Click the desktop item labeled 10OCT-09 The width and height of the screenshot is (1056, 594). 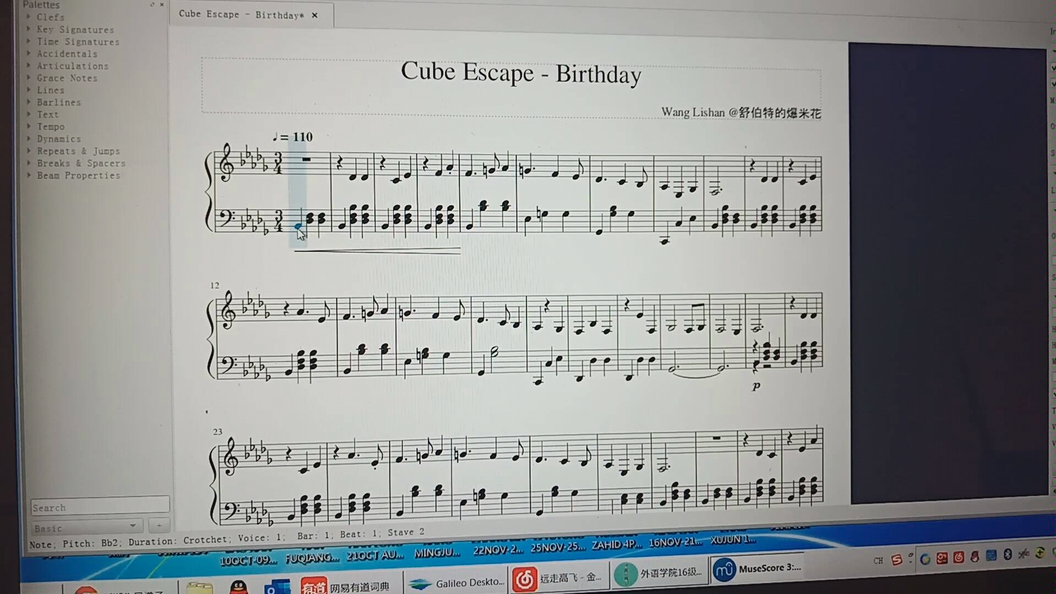click(x=248, y=560)
